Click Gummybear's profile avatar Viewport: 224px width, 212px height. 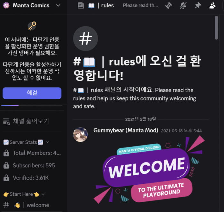(80, 135)
